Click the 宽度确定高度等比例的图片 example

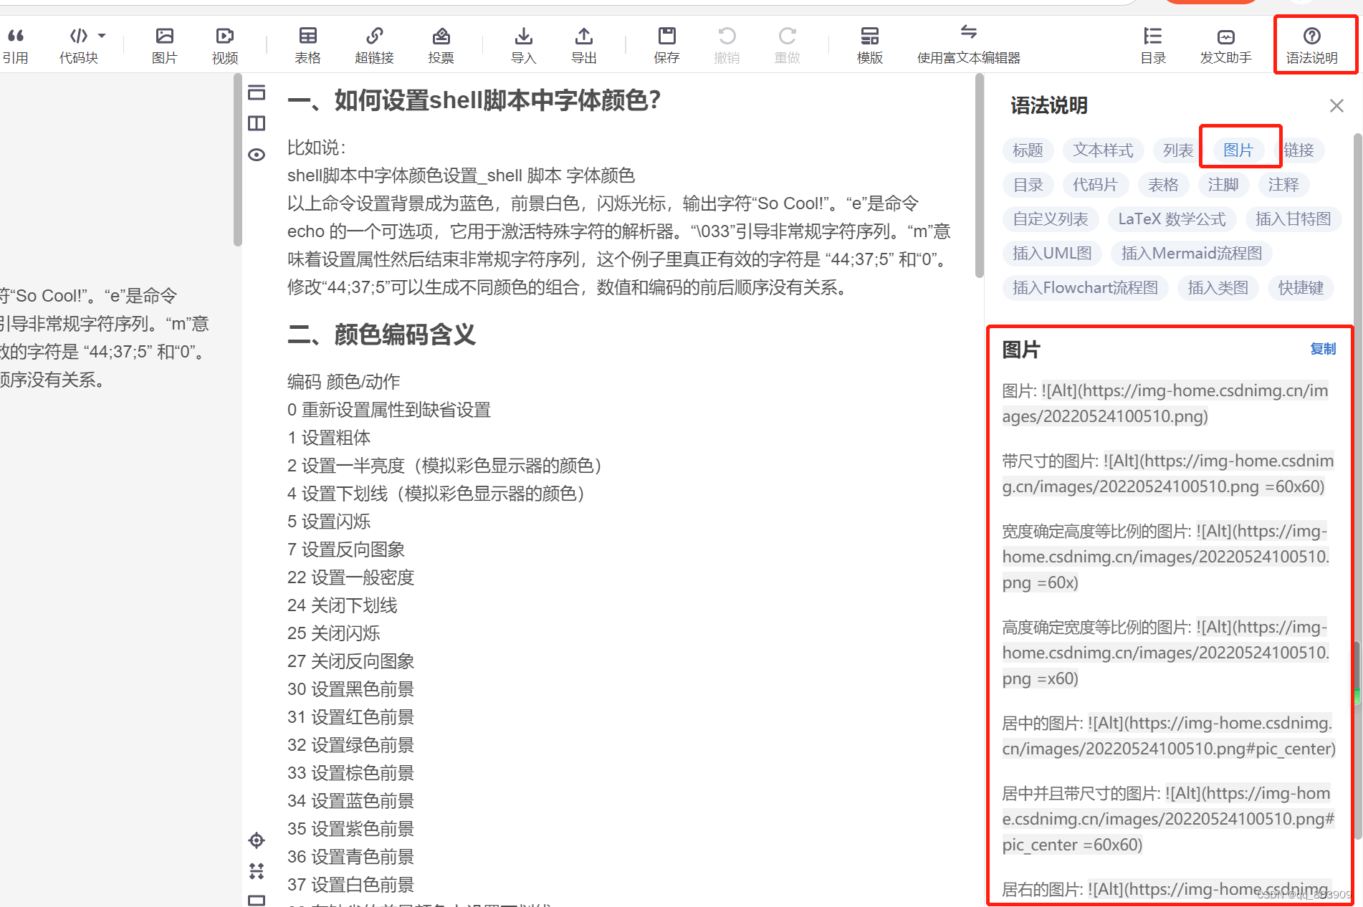1165,557
